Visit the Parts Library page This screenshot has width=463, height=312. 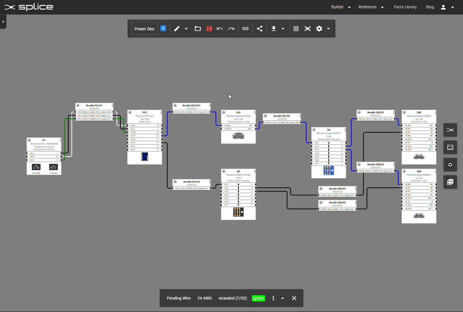click(405, 7)
